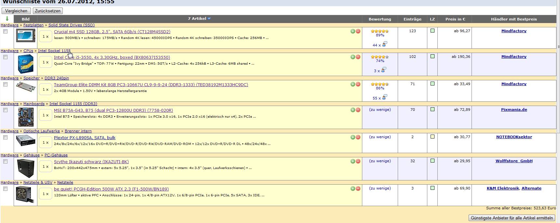Click Günstigste Anbieter für alle Artikel ermitteln
Screen dimensions: 560x223
tap(512, 218)
